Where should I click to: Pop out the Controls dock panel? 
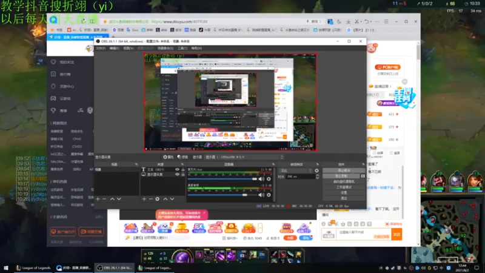tap(363, 164)
